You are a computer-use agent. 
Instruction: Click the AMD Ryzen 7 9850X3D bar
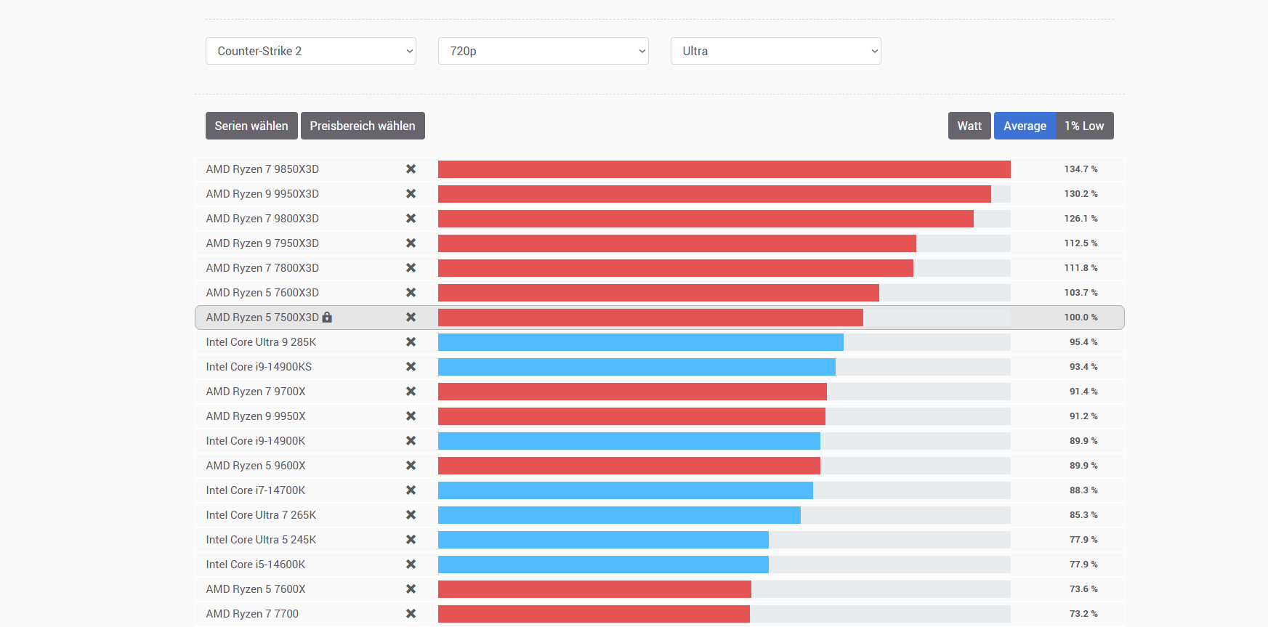click(x=724, y=169)
